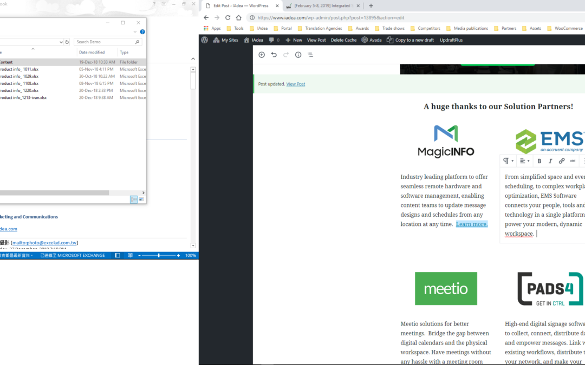Viewport: 585px width, 365px height.
Task: Switch to the February 5-8, 2019 Integrated tab
Action: tap(323, 5)
